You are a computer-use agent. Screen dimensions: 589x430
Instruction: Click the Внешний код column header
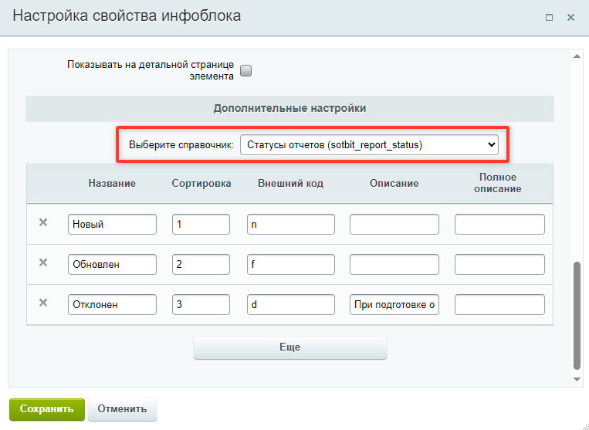point(290,183)
